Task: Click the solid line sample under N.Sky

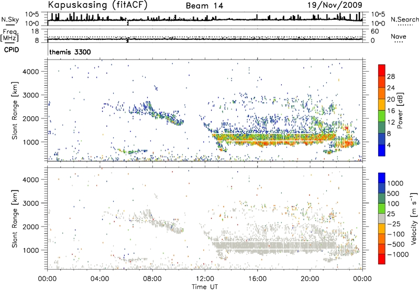Action: (x=10, y=25)
